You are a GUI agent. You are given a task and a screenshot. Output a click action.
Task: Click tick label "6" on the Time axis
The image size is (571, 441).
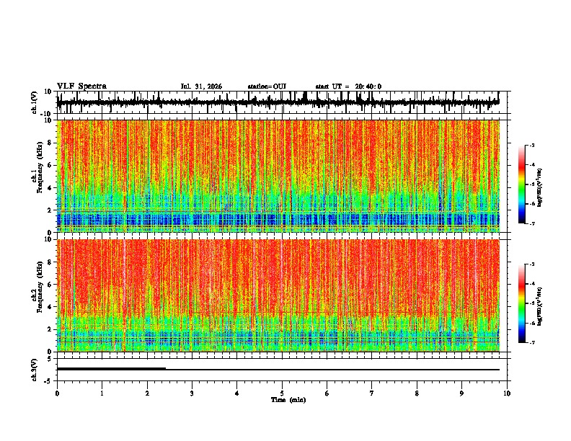pyautogui.click(x=327, y=393)
